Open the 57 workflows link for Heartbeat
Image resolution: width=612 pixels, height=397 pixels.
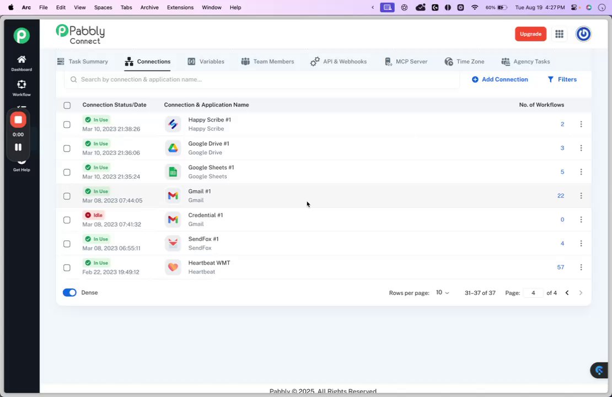coord(561,267)
